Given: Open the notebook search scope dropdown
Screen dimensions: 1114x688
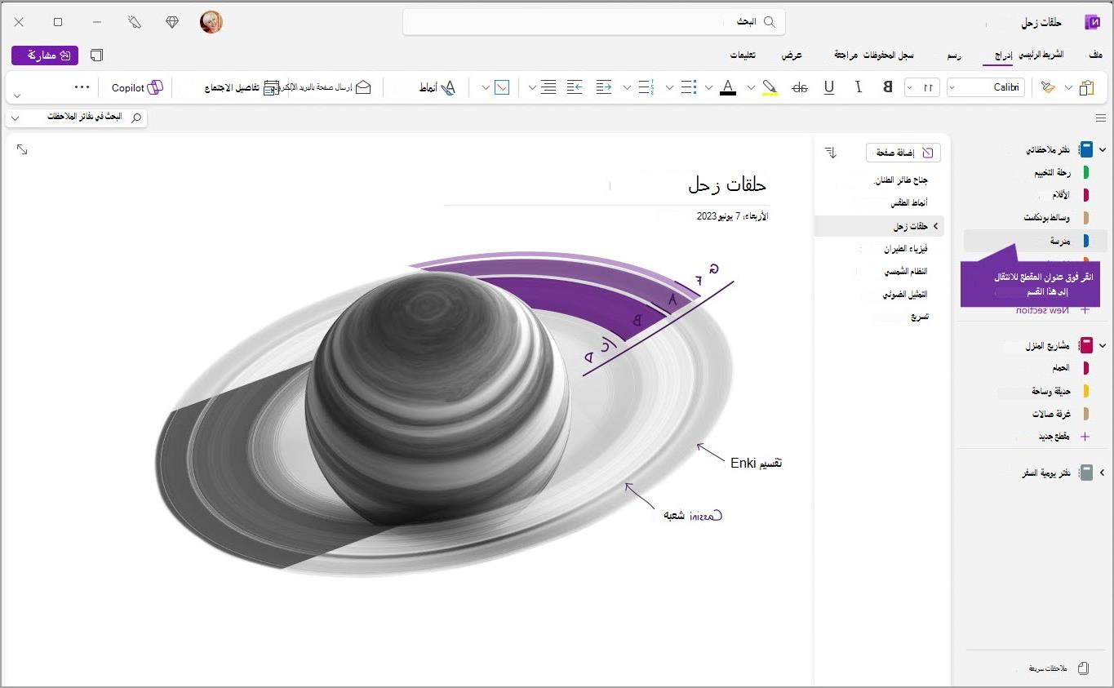Looking at the screenshot, I should 16,118.
